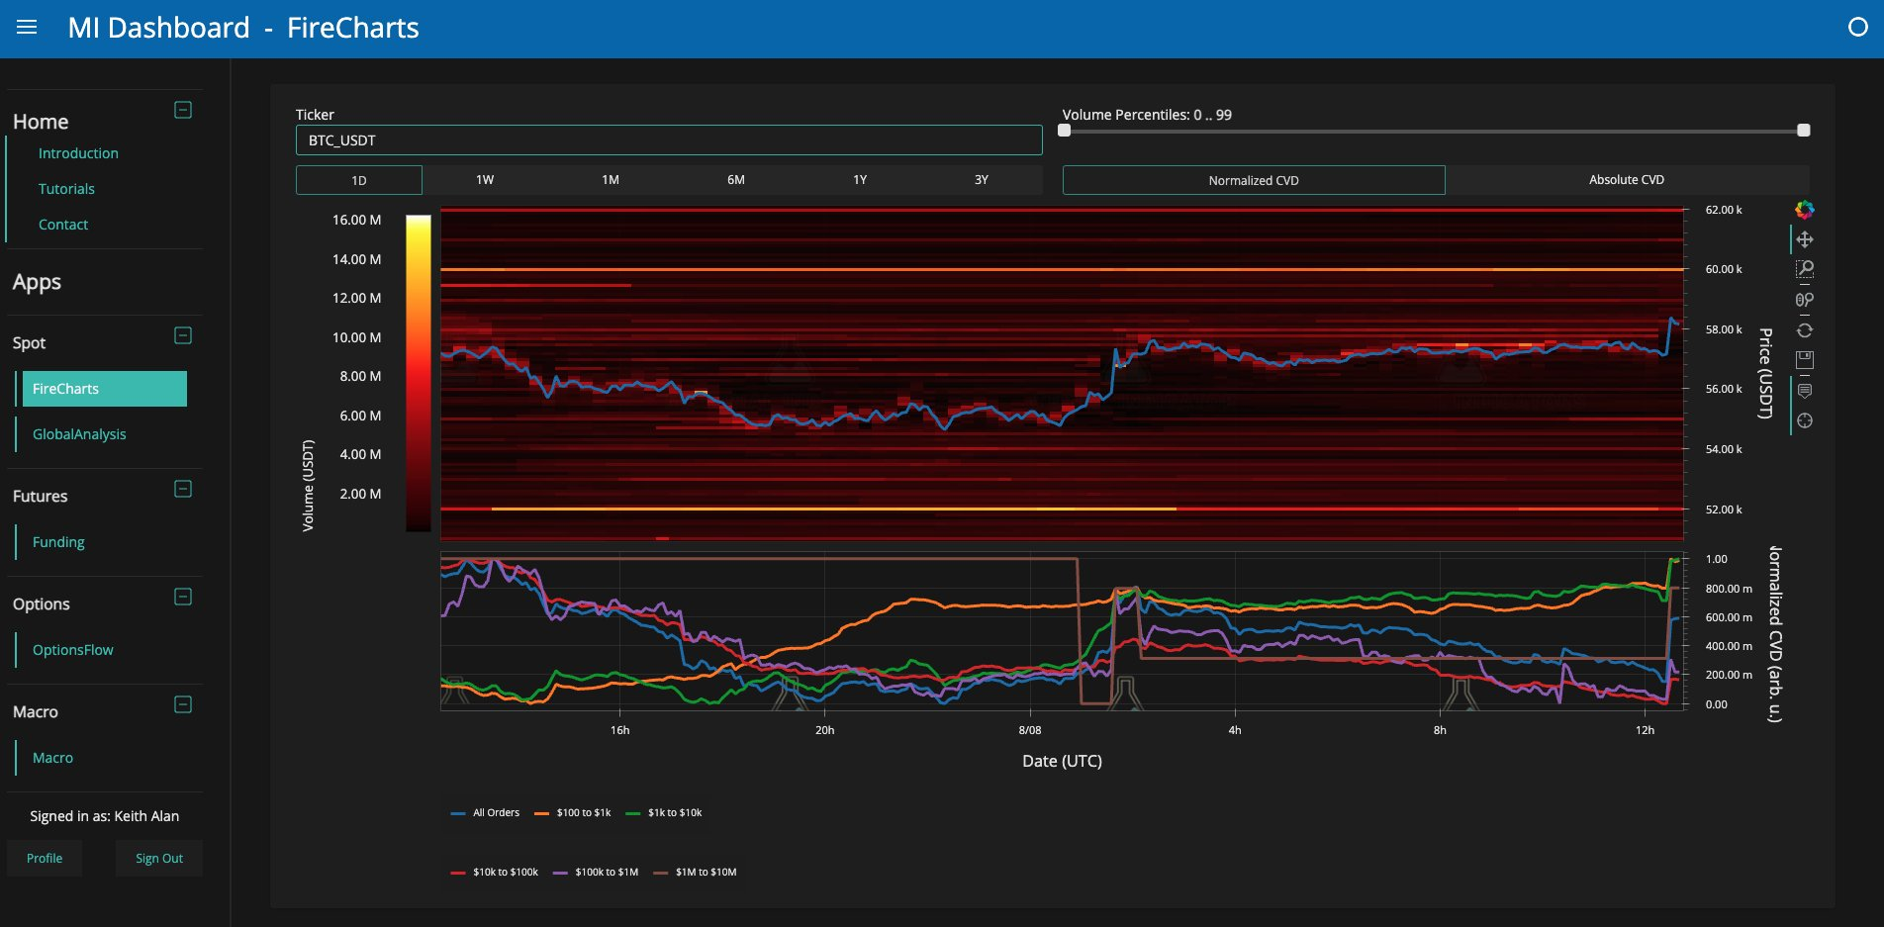This screenshot has height=927, width=1884.
Task: Click the right Volume Percentiles slider handle
Action: click(1803, 131)
